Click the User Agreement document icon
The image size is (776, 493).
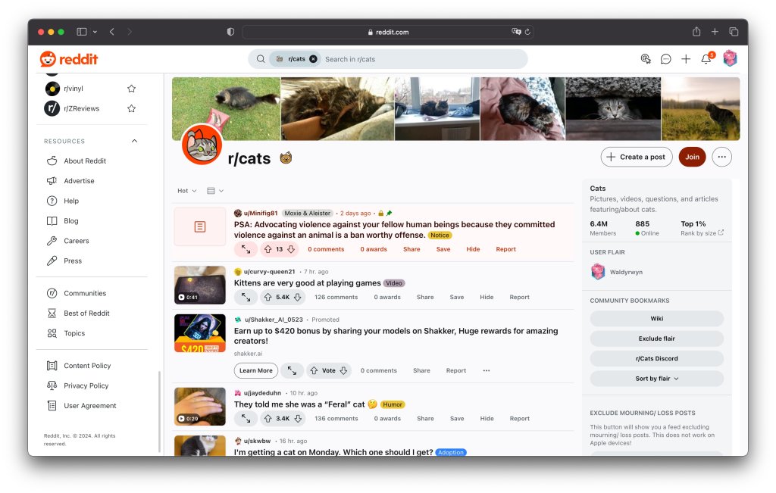(52, 405)
